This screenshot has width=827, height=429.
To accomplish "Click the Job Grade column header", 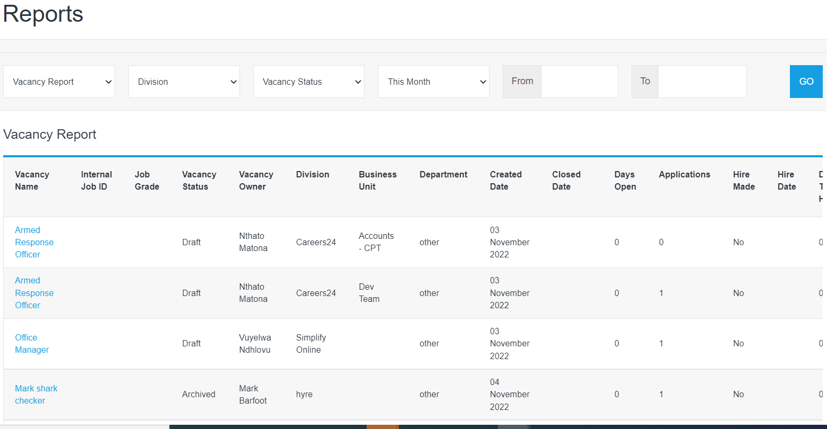I will coord(147,181).
